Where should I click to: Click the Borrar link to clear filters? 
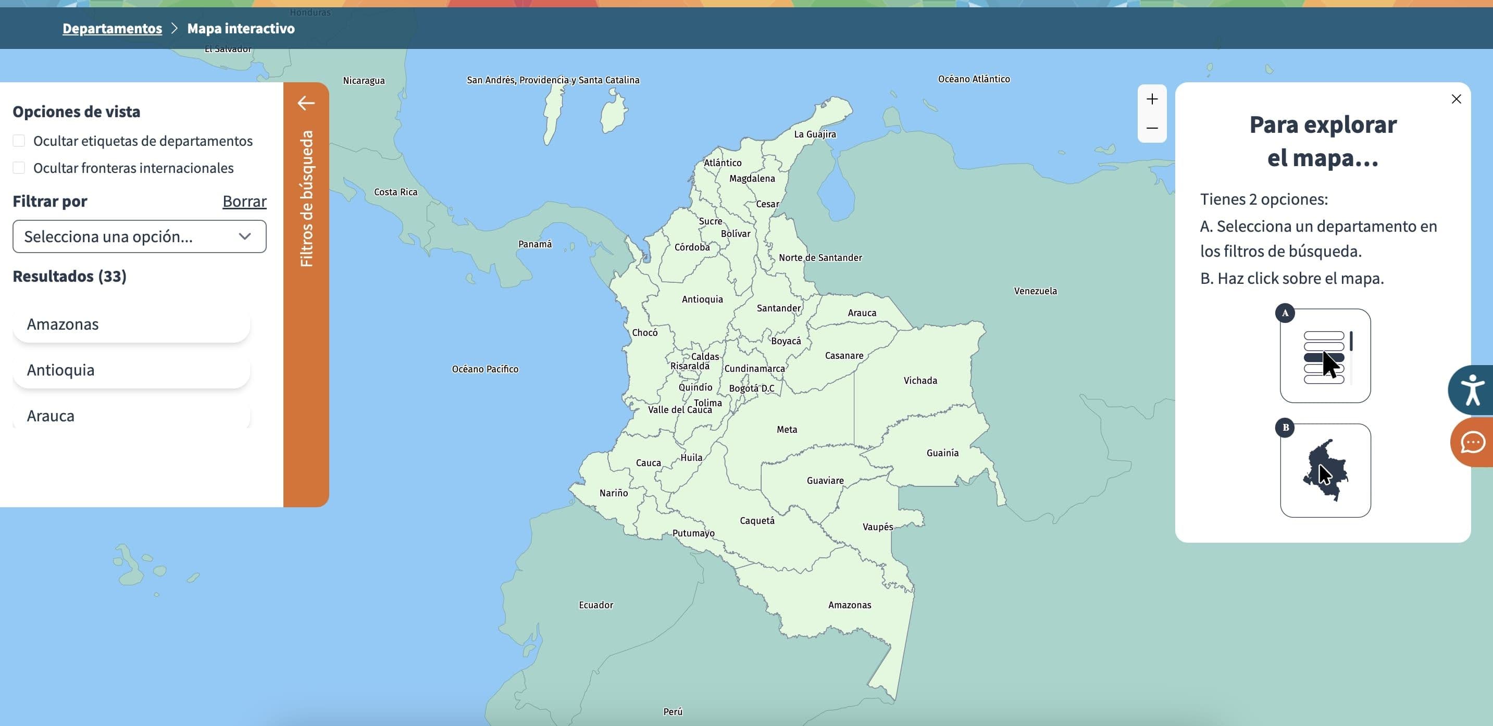(244, 201)
